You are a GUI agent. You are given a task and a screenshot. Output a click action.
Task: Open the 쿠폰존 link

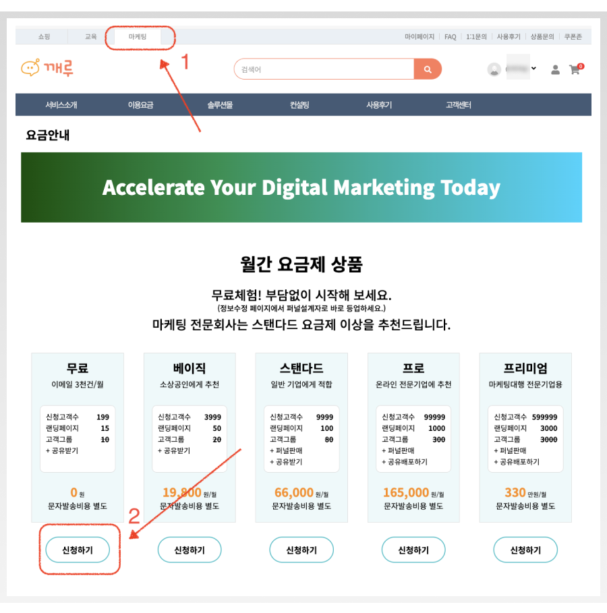point(573,36)
